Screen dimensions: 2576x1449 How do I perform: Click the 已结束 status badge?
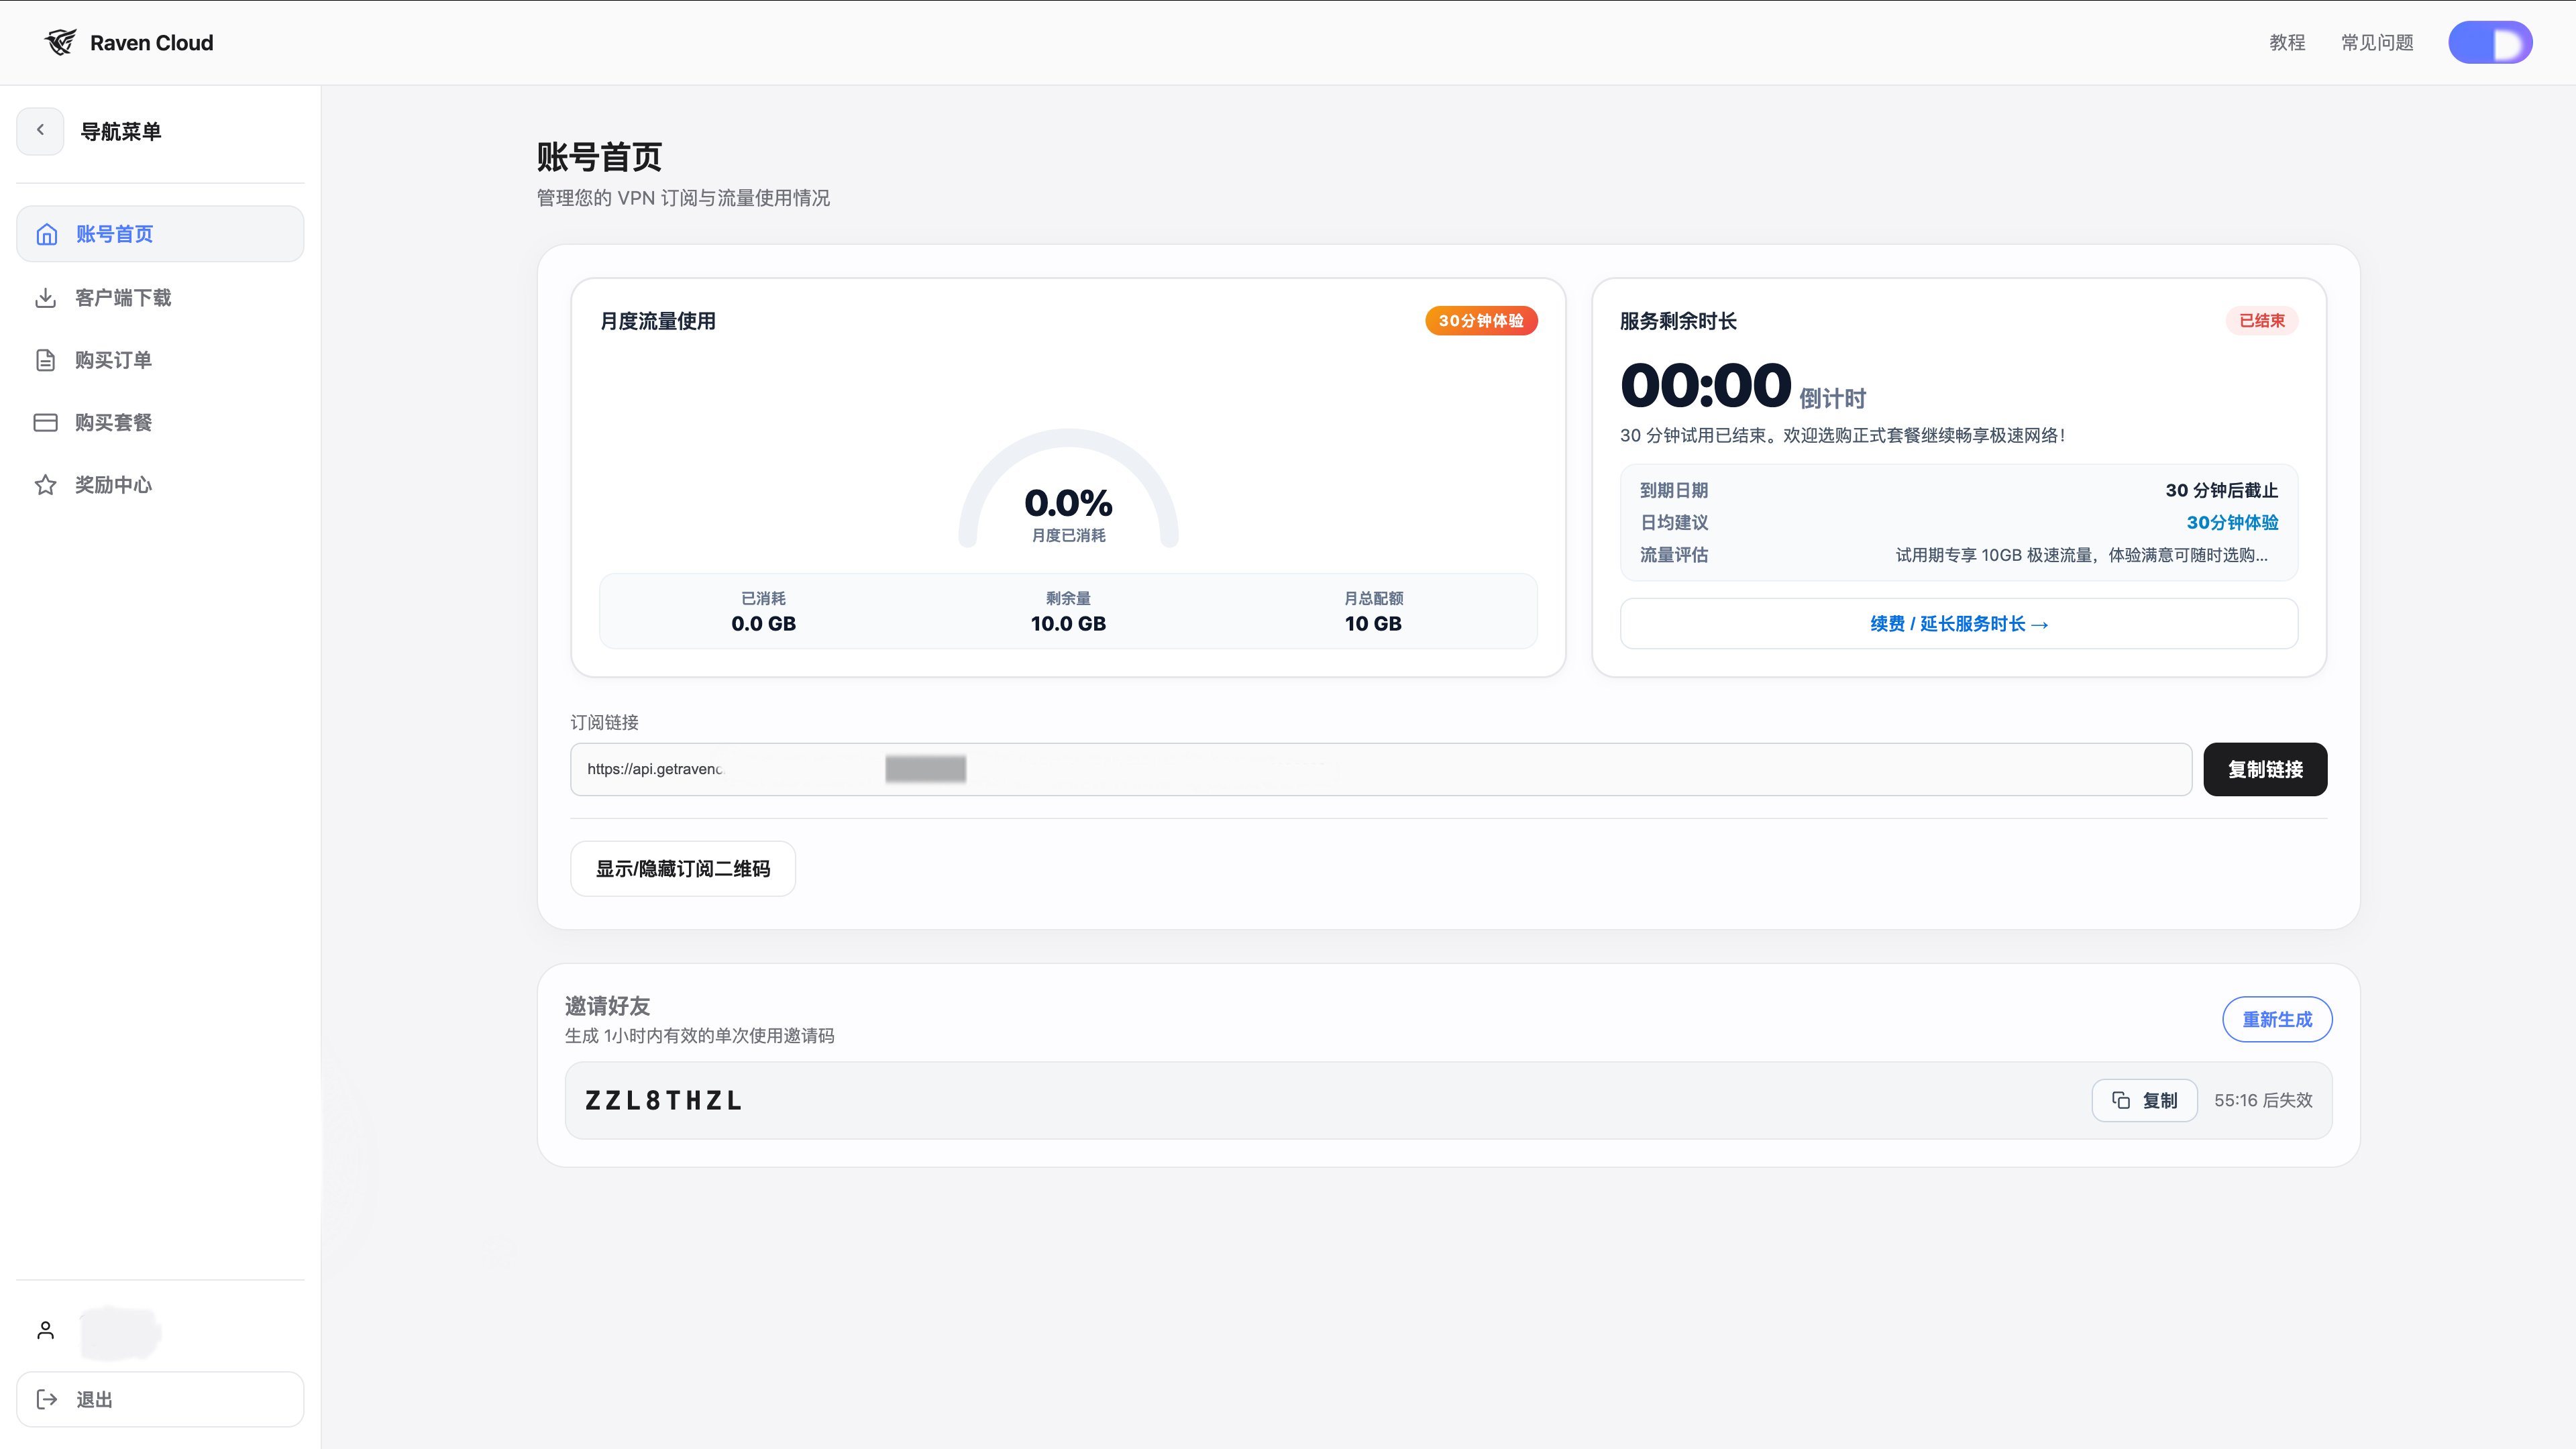click(2262, 321)
